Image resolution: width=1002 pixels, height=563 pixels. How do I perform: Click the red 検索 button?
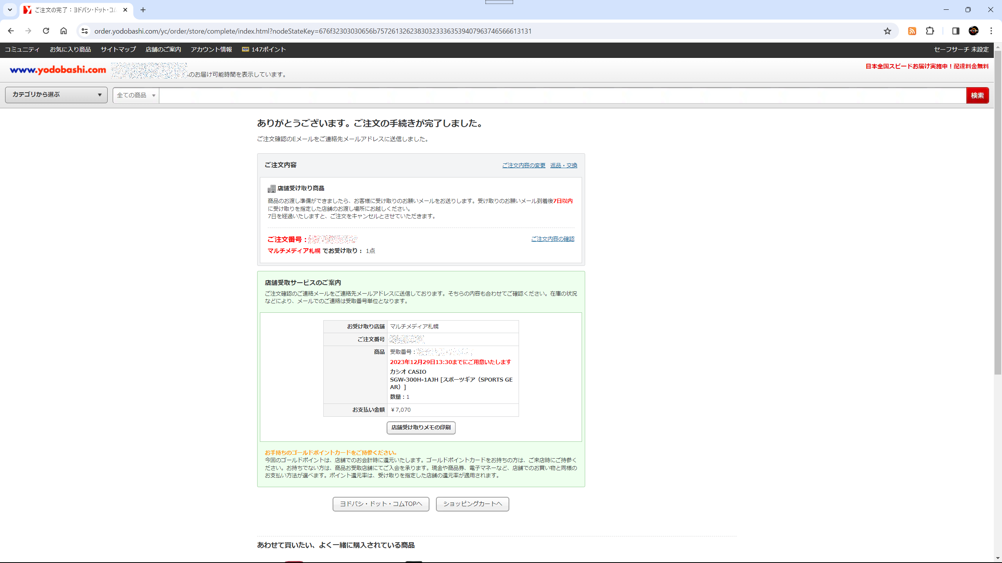[x=977, y=95]
